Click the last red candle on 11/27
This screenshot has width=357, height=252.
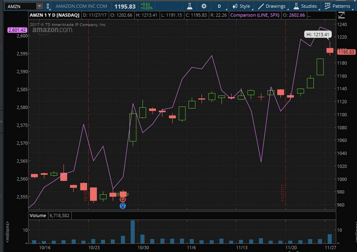click(330, 50)
